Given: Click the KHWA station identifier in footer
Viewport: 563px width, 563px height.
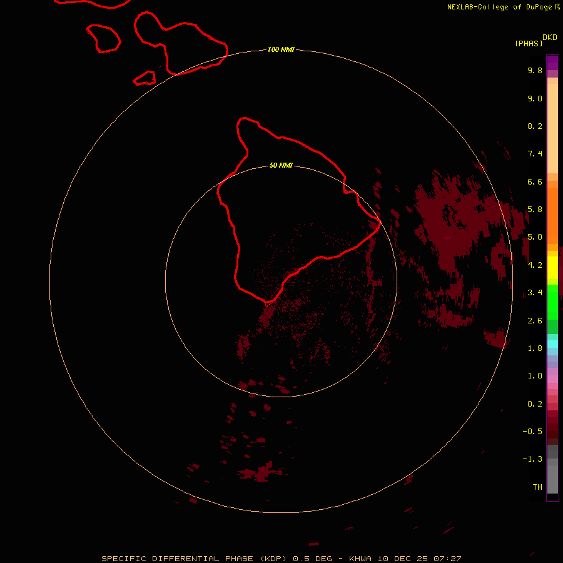Looking at the screenshot, I should click(360, 559).
